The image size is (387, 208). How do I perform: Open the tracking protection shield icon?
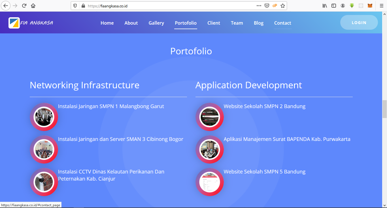(x=75, y=6)
